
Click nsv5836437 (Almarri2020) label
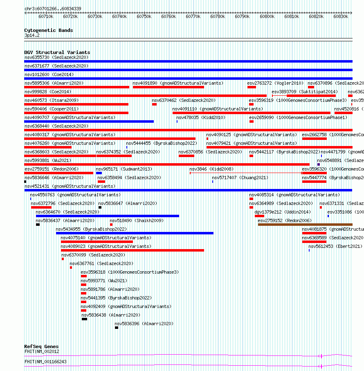click(65, 220)
